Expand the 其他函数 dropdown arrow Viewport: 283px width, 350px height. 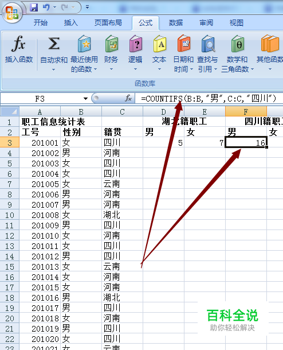point(270,69)
